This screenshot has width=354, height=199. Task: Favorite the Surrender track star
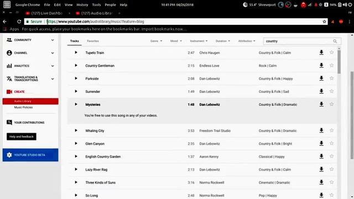(331, 91)
